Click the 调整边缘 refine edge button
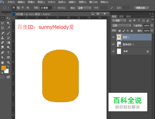 [142, 8]
